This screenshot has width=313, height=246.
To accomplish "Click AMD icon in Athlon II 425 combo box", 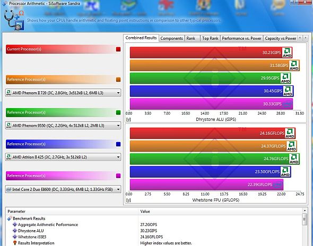I will [8, 157].
